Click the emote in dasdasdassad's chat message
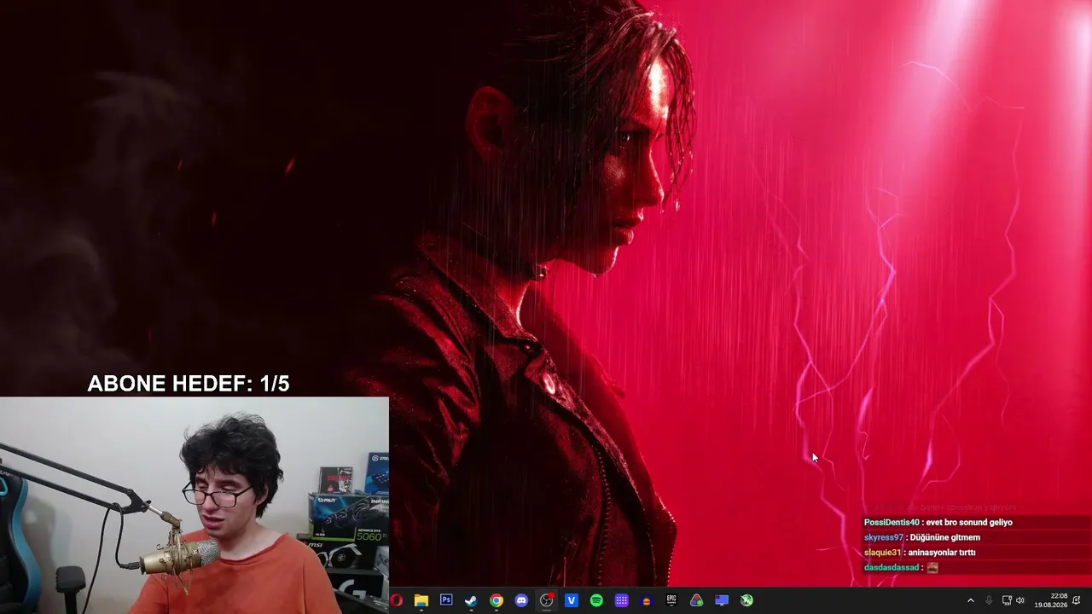 [x=932, y=567]
